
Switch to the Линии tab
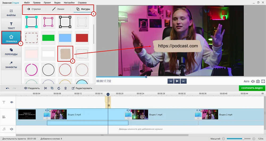pos(58,9)
